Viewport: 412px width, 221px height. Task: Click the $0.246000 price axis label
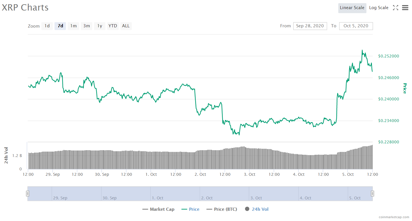coord(388,78)
